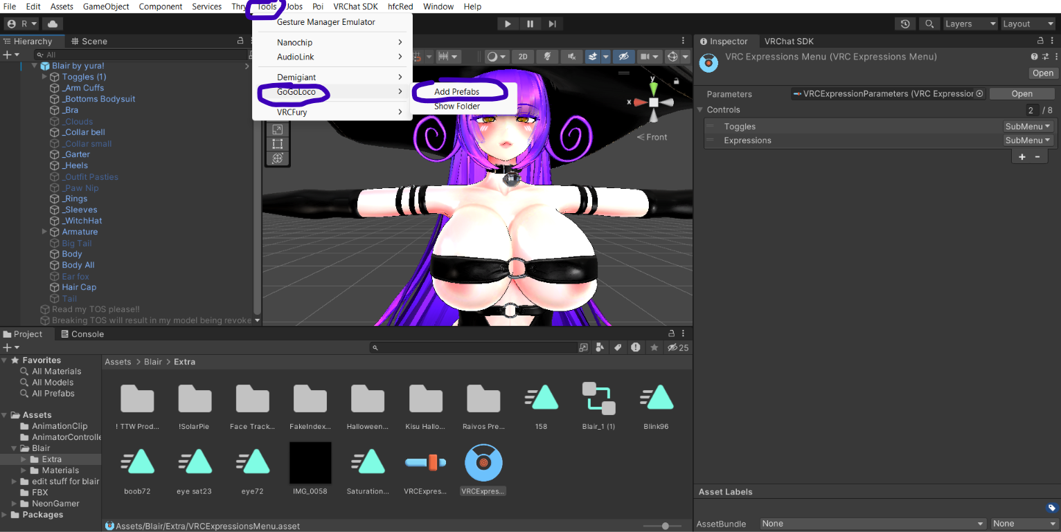
Task: Click the global search magnifier icon
Action: click(x=929, y=24)
